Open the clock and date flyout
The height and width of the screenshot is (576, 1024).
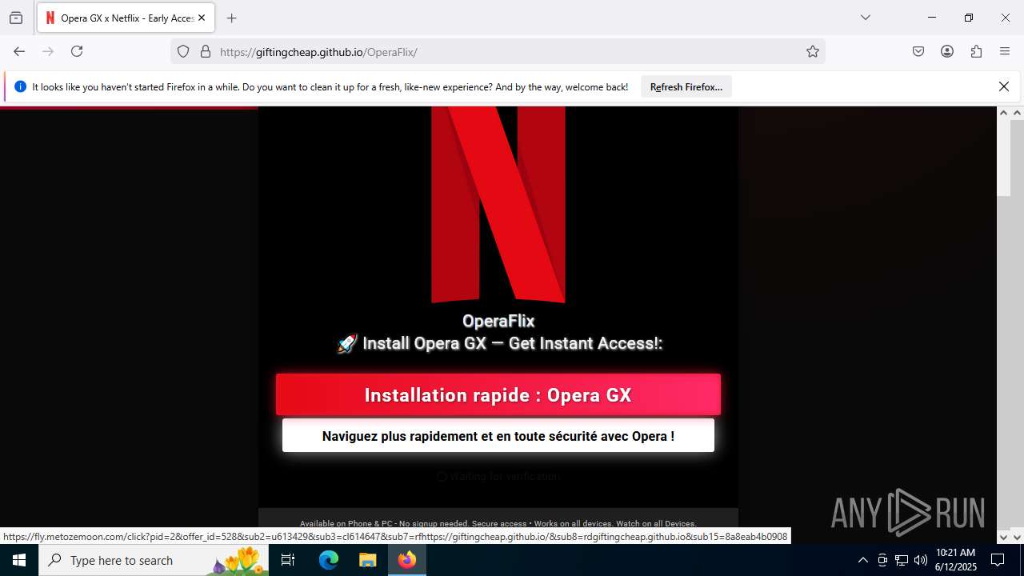[956, 560]
